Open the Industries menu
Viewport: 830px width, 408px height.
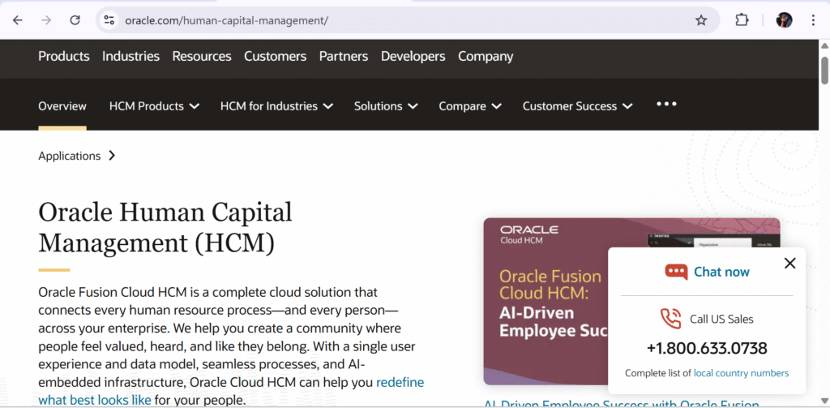click(130, 56)
